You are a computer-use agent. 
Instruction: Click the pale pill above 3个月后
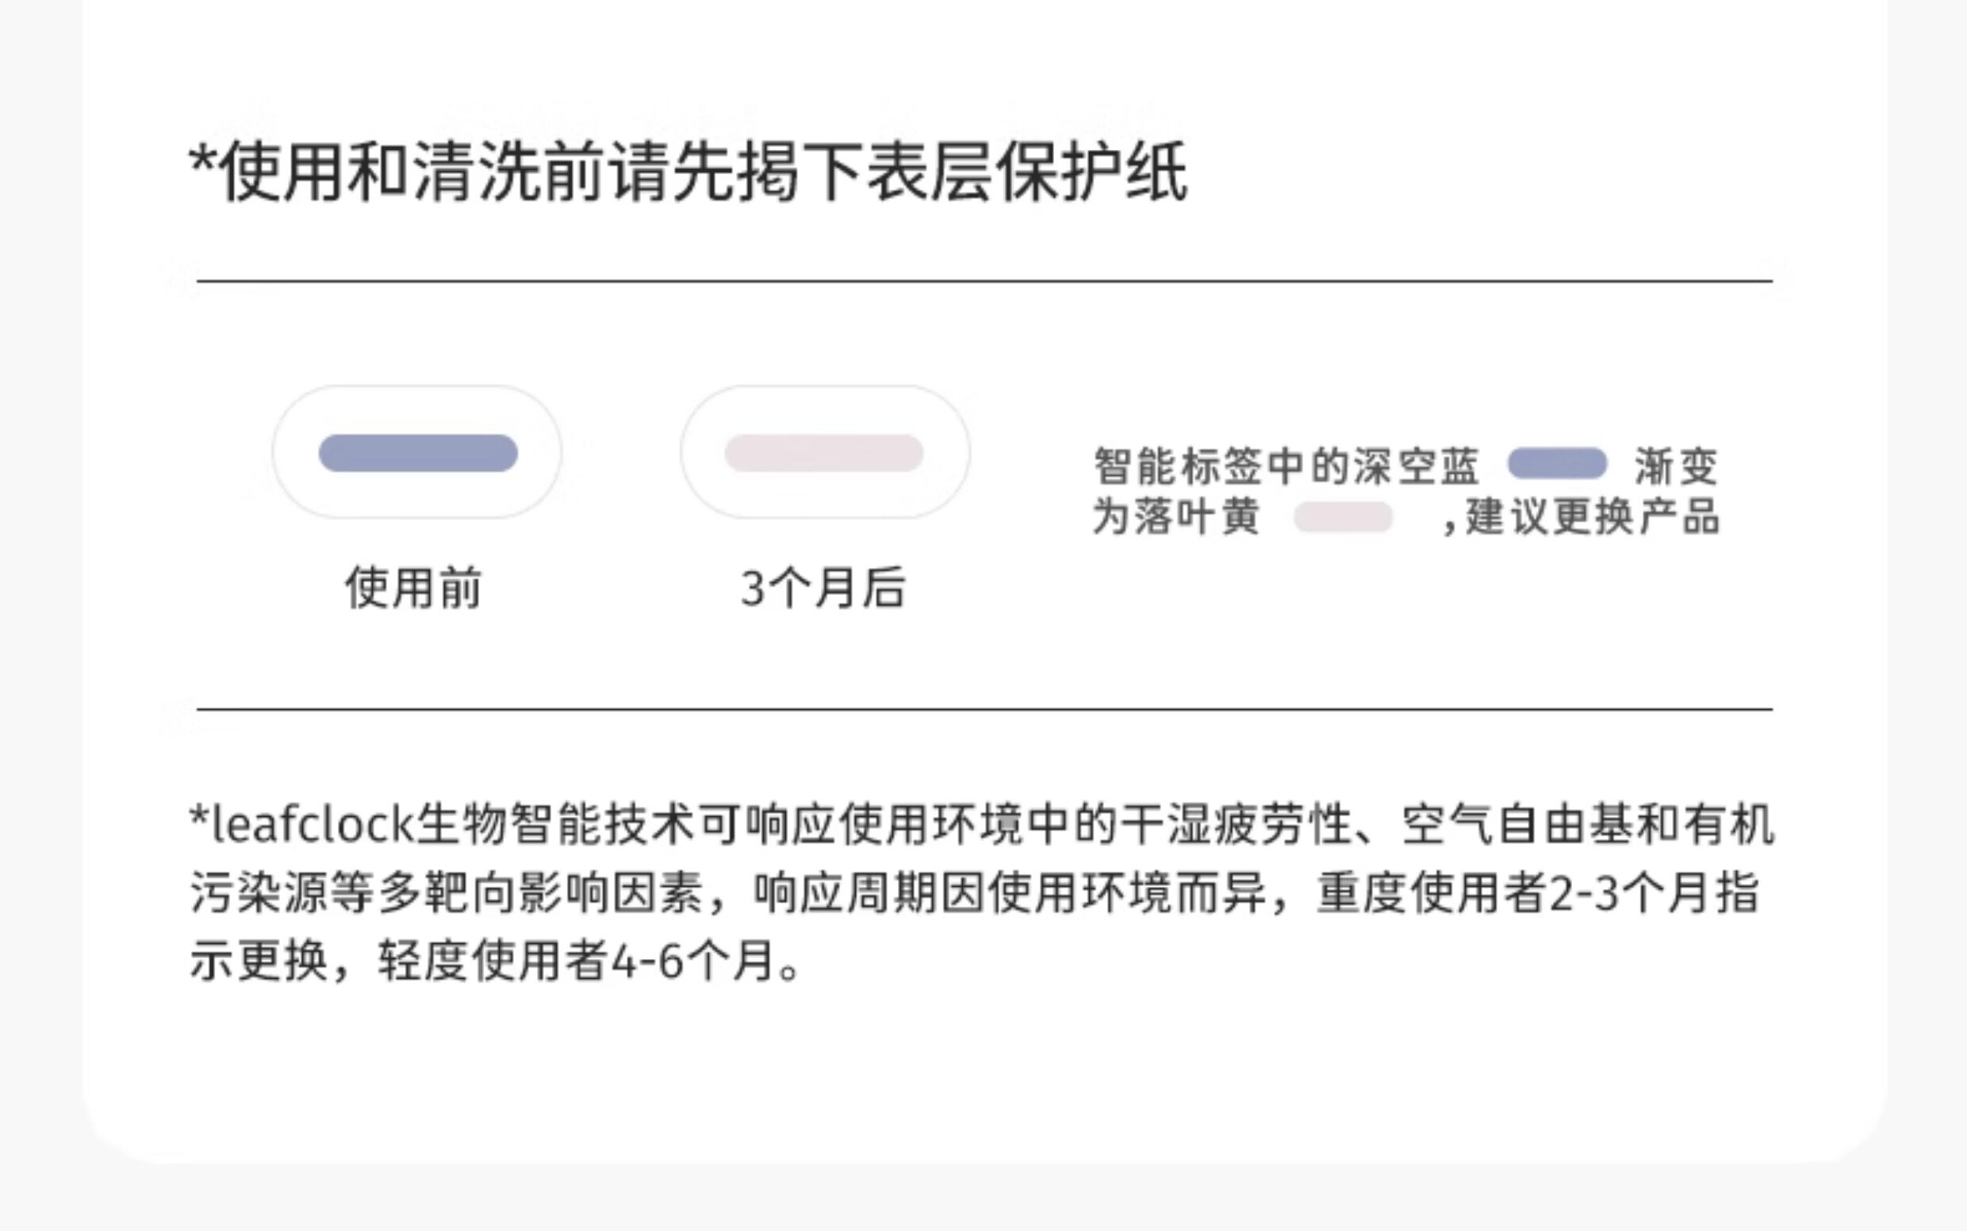(x=824, y=453)
